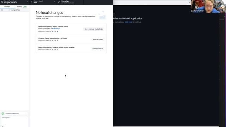This screenshot has width=226, height=127.
Task: Click 'View the files of your repository in Finder' text
Action: (53, 38)
